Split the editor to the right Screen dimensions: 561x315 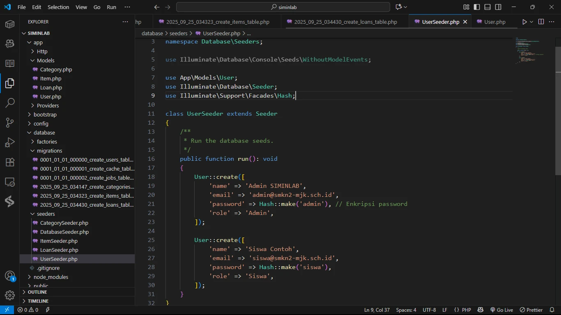[541, 22]
